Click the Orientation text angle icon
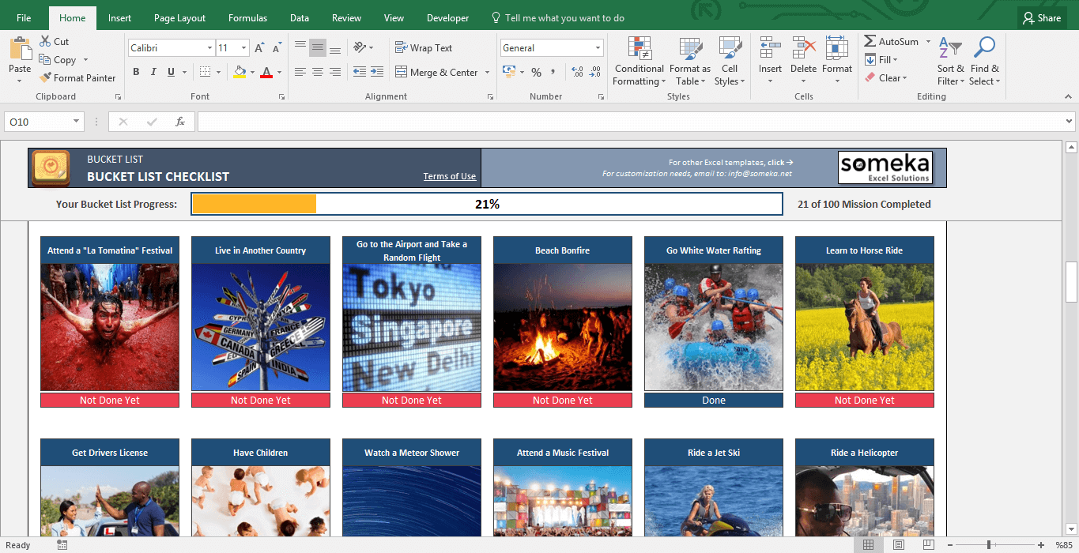This screenshot has height=553, width=1079. (x=360, y=47)
